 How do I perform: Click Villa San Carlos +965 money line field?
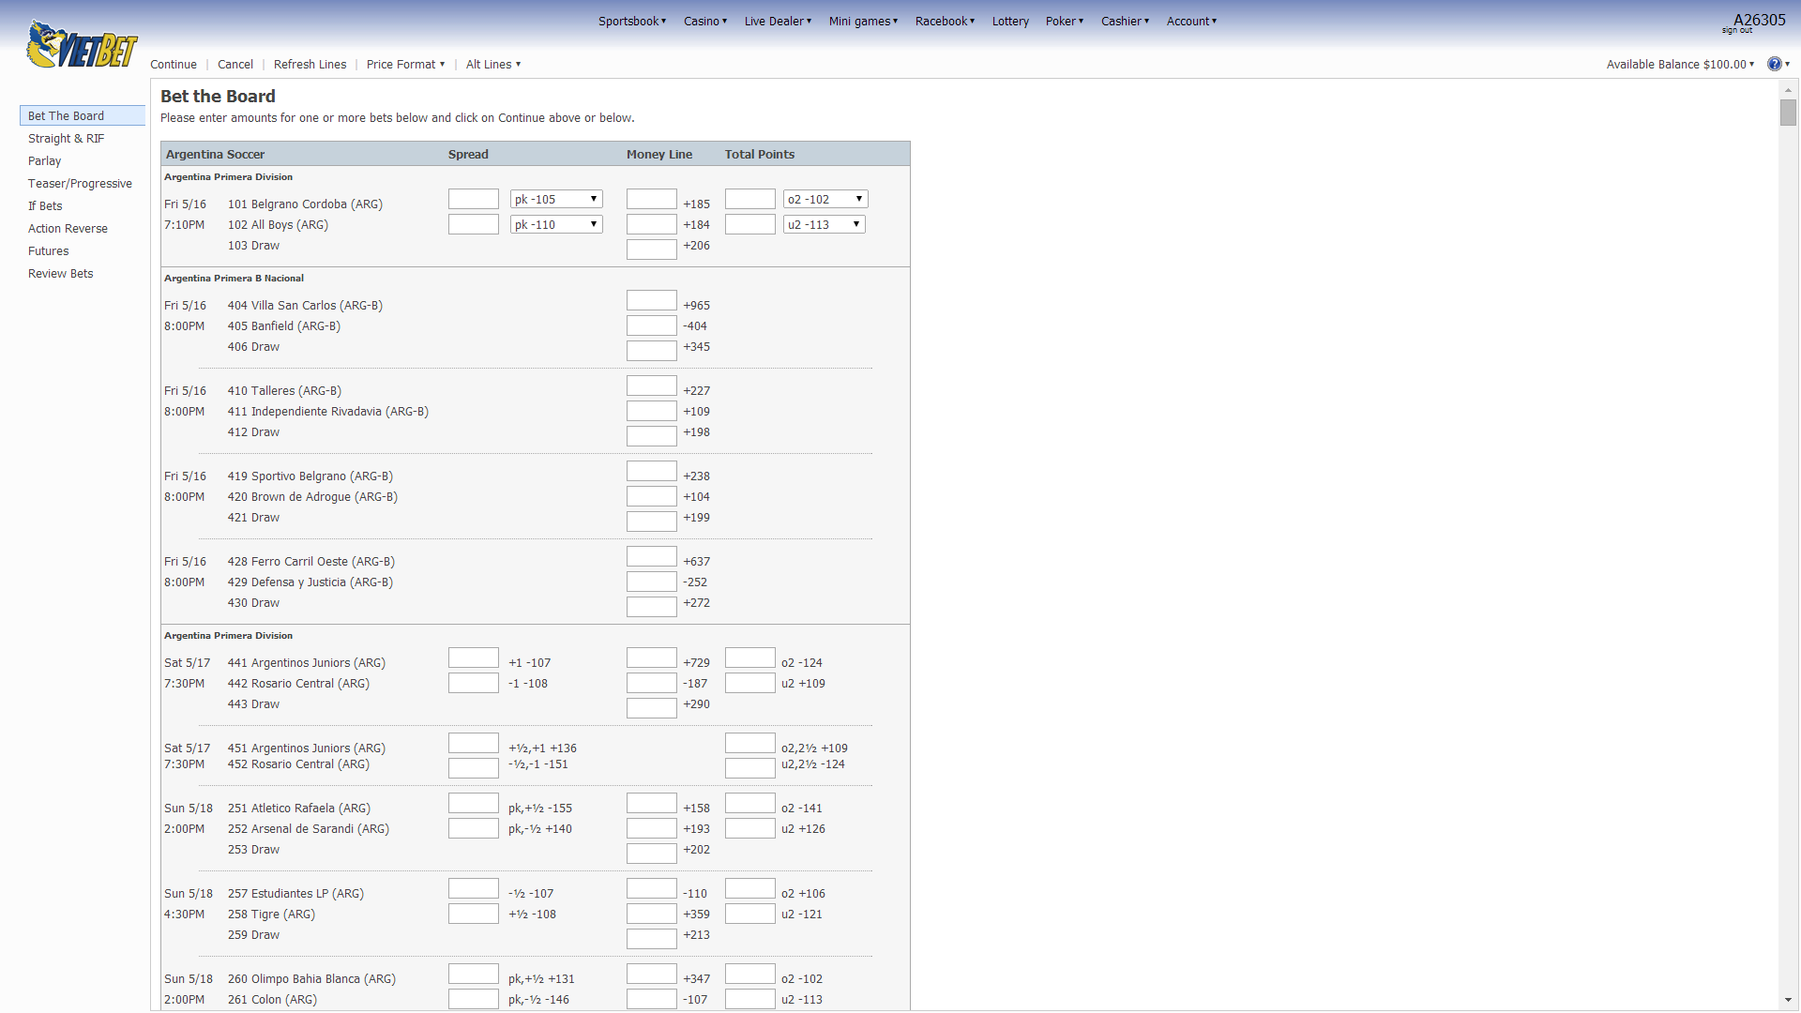click(652, 300)
